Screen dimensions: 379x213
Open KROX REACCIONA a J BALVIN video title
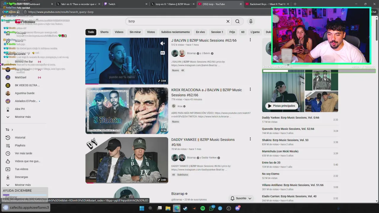click(207, 92)
